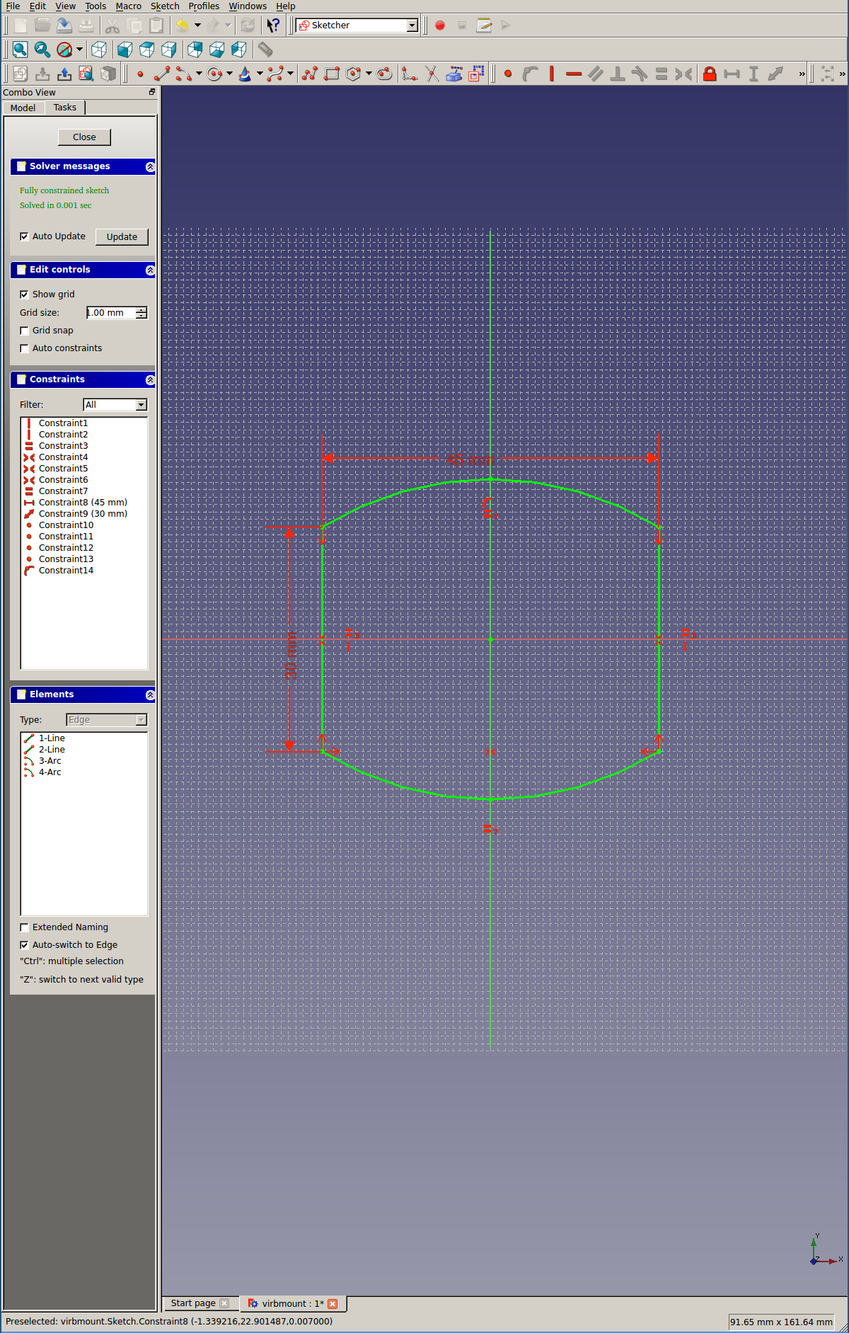Click the create fillet tool

pyautogui.click(x=409, y=74)
